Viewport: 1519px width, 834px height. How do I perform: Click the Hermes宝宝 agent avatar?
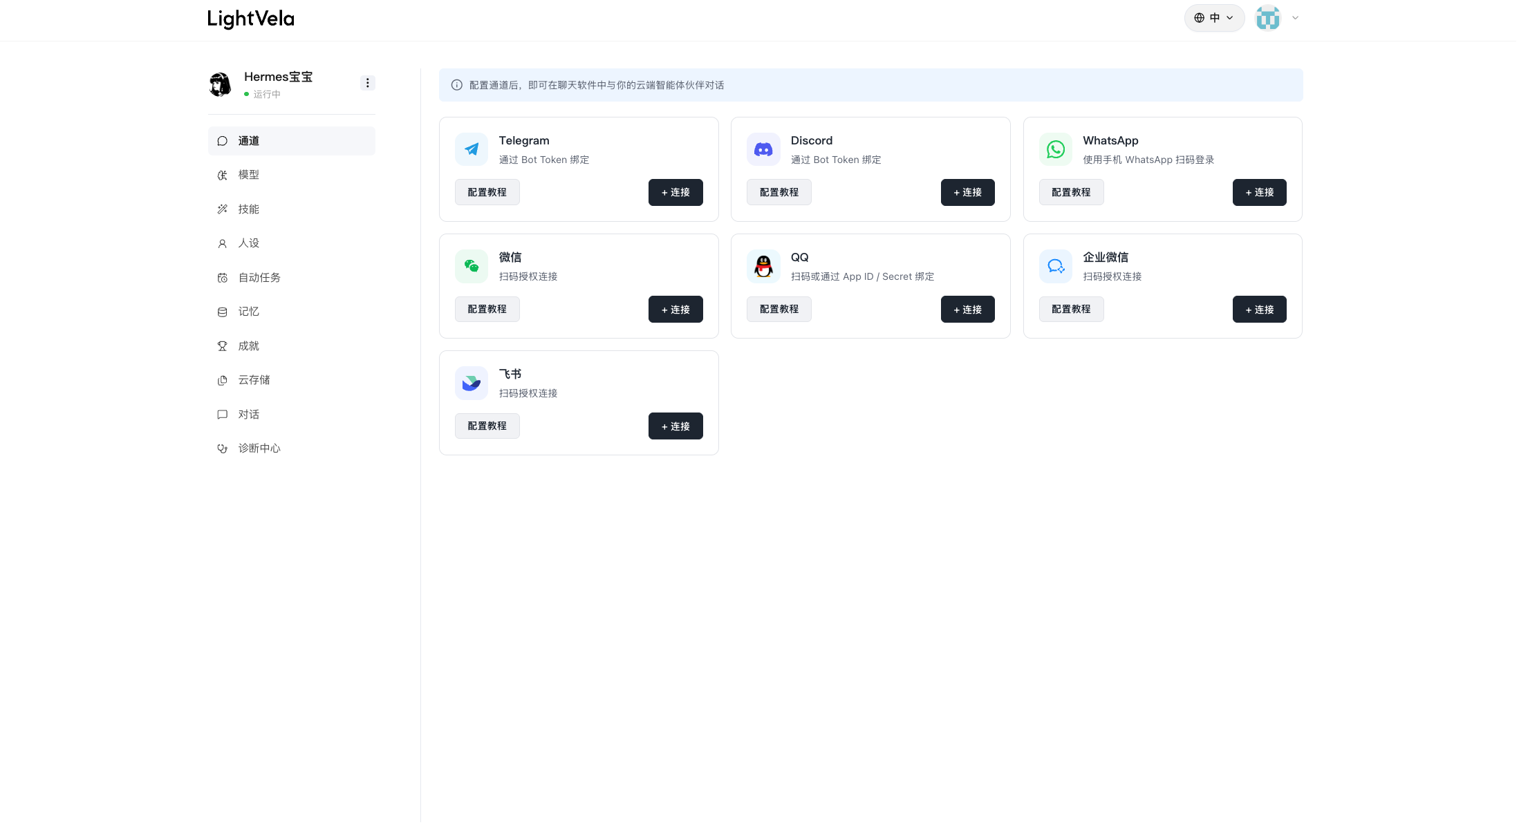[x=221, y=84]
